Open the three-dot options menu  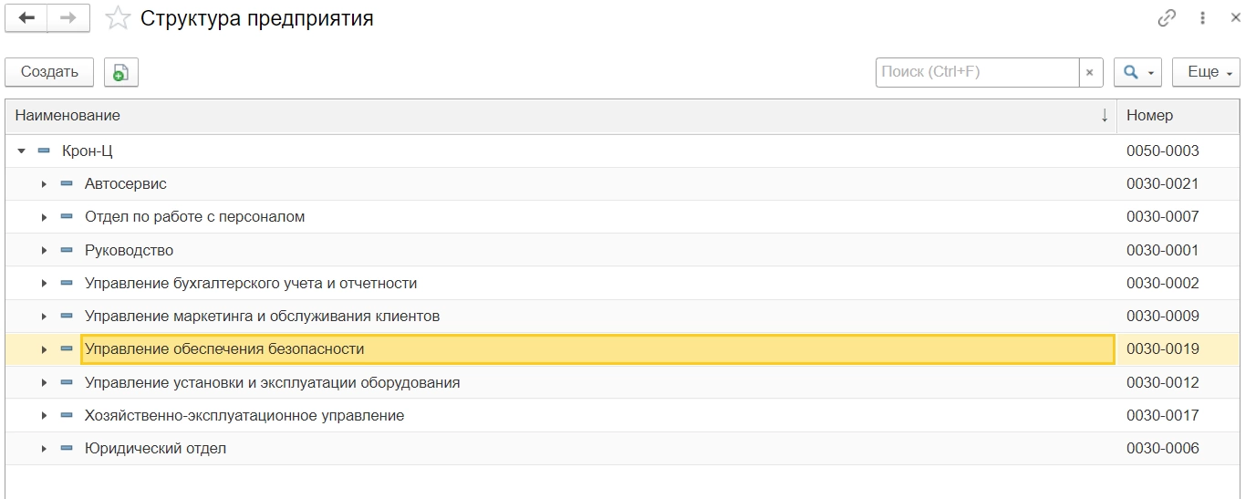pyautogui.click(x=1203, y=18)
